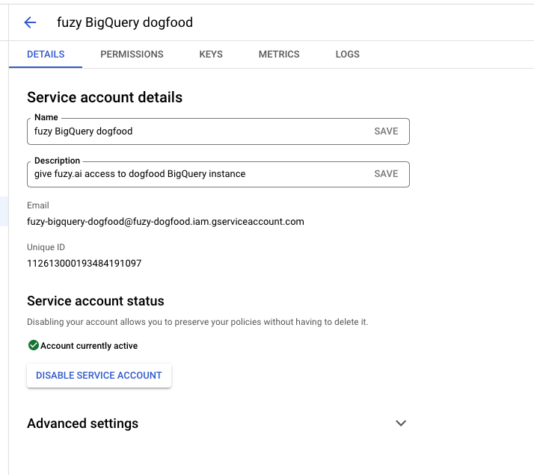
Task: Click the service account email address
Action: click(165, 221)
